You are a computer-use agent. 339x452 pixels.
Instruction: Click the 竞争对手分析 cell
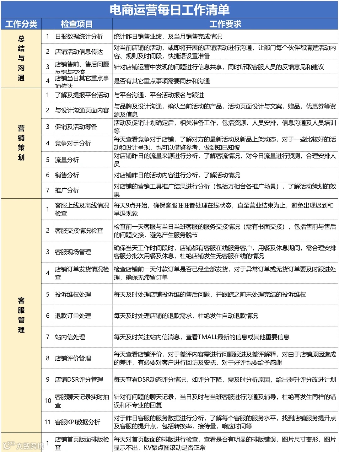click(x=83, y=143)
